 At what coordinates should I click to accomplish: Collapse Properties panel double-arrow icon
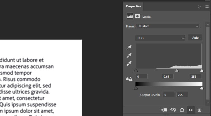(x=199, y=7)
